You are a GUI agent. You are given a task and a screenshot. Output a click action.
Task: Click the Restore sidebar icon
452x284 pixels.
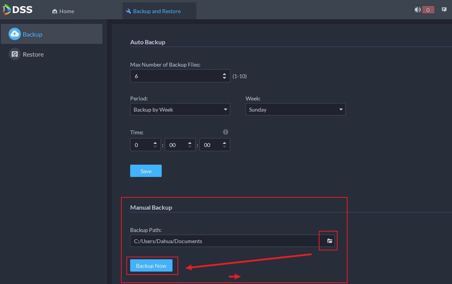pos(15,54)
